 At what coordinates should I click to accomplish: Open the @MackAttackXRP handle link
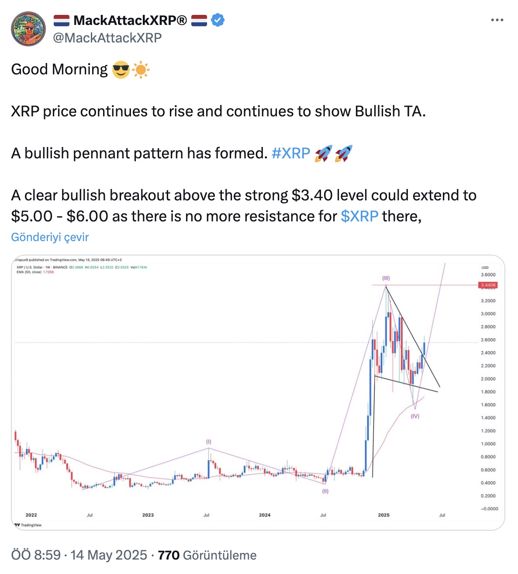[x=107, y=38]
